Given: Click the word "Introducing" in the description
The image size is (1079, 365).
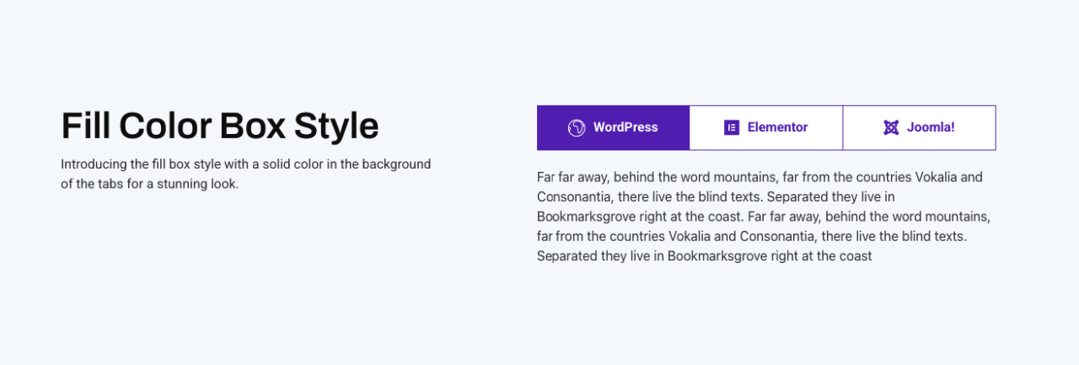Looking at the screenshot, I should click(94, 164).
